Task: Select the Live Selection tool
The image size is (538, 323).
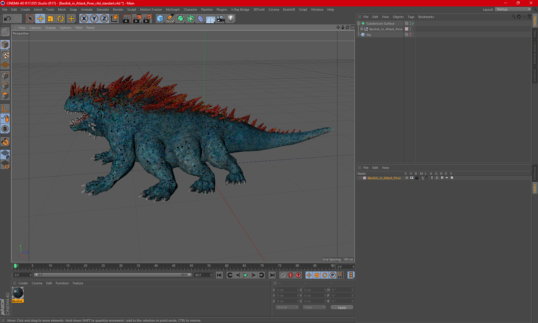Action: (30, 19)
